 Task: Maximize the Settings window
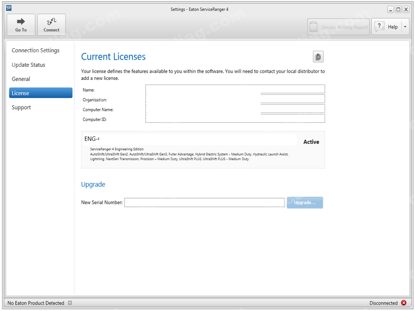398,9
